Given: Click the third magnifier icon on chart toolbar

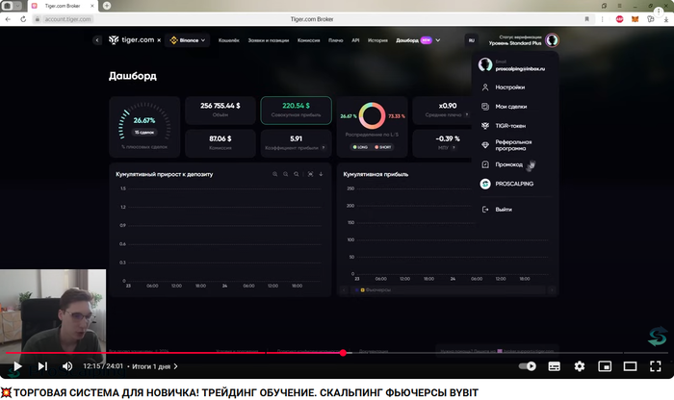Looking at the screenshot, I should click(x=297, y=174).
